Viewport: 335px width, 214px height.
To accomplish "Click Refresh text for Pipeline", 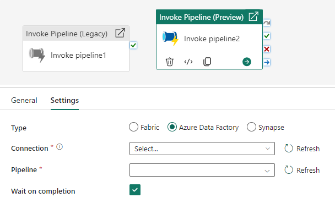I will point(308,170).
